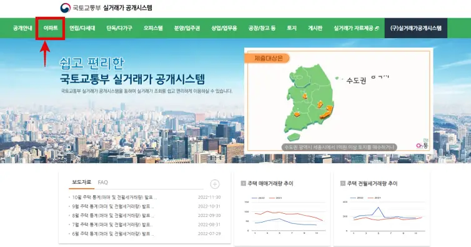Click the Korea map video thumbnail
Screen dimensions: 471x247
(339, 101)
